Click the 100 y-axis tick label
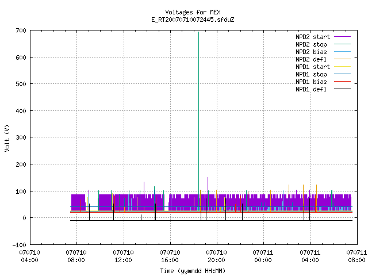Screen dimensions: 368x276 (x=21, y=191)
